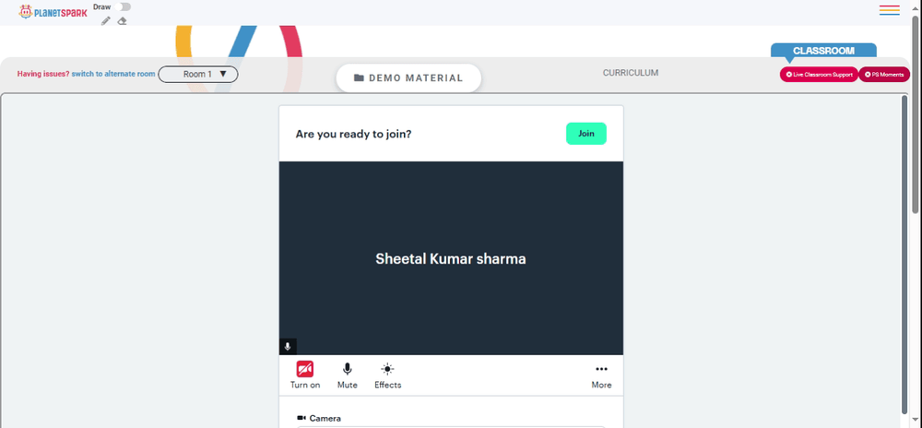
Task: Click the inner classroom panel scrollbar
Action: [904, 254]
